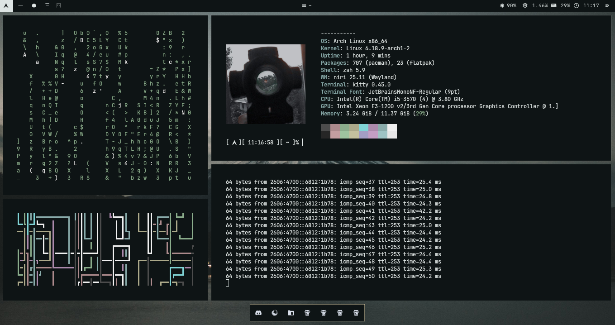Switch to workspace 三 in top bar
This screenshot has width=615, height=325.
(x=47, y=5)
